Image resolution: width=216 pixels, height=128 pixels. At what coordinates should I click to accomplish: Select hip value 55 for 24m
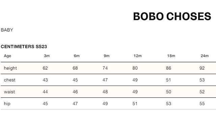pos(202,104)
